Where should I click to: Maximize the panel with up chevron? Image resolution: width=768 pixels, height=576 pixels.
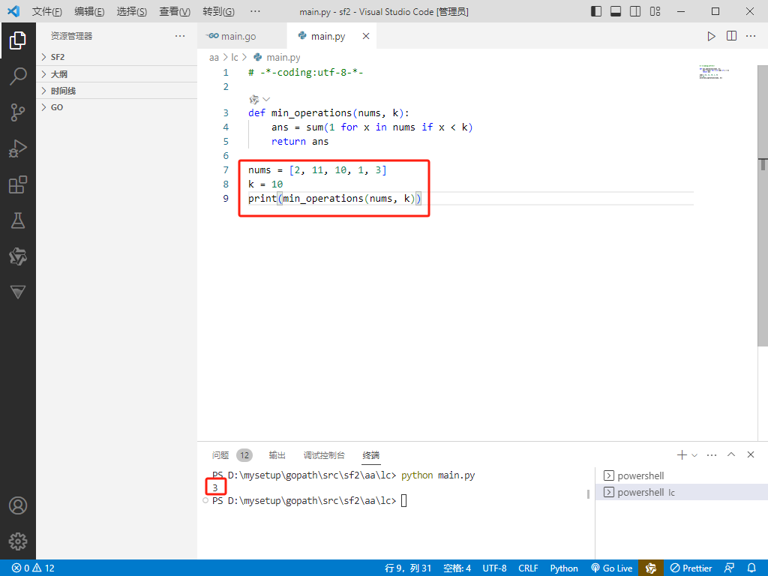tap(731, 455)
